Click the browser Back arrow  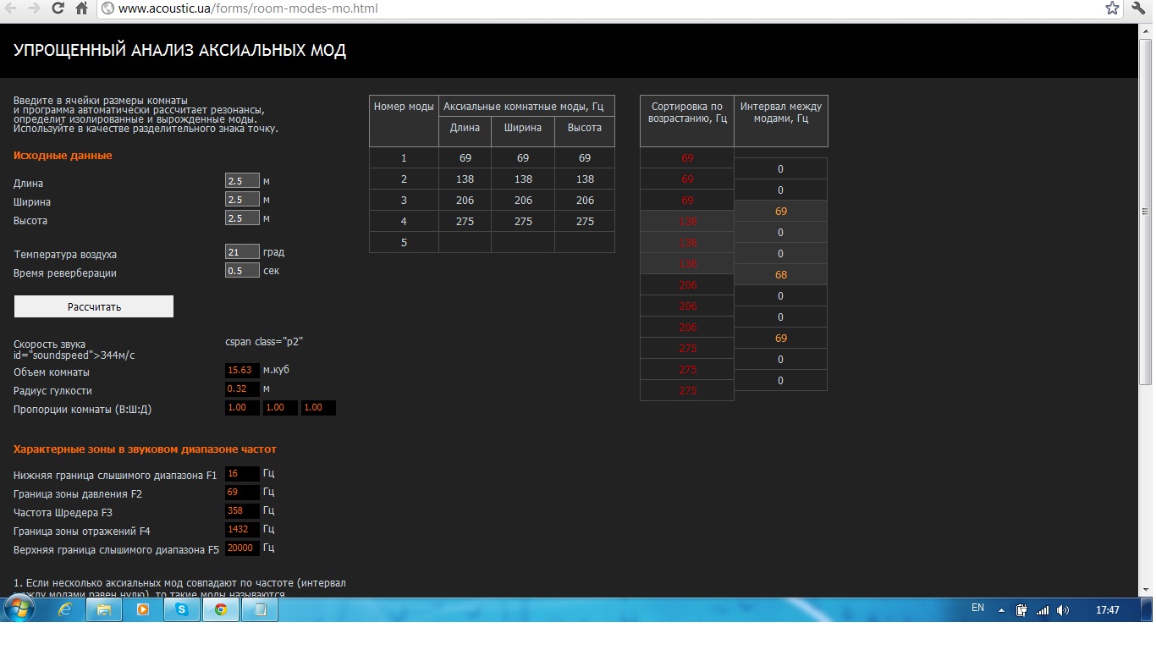point(11,8)
